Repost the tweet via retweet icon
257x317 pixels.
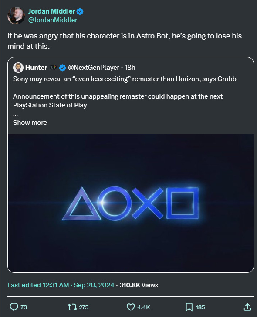(72, 307)
